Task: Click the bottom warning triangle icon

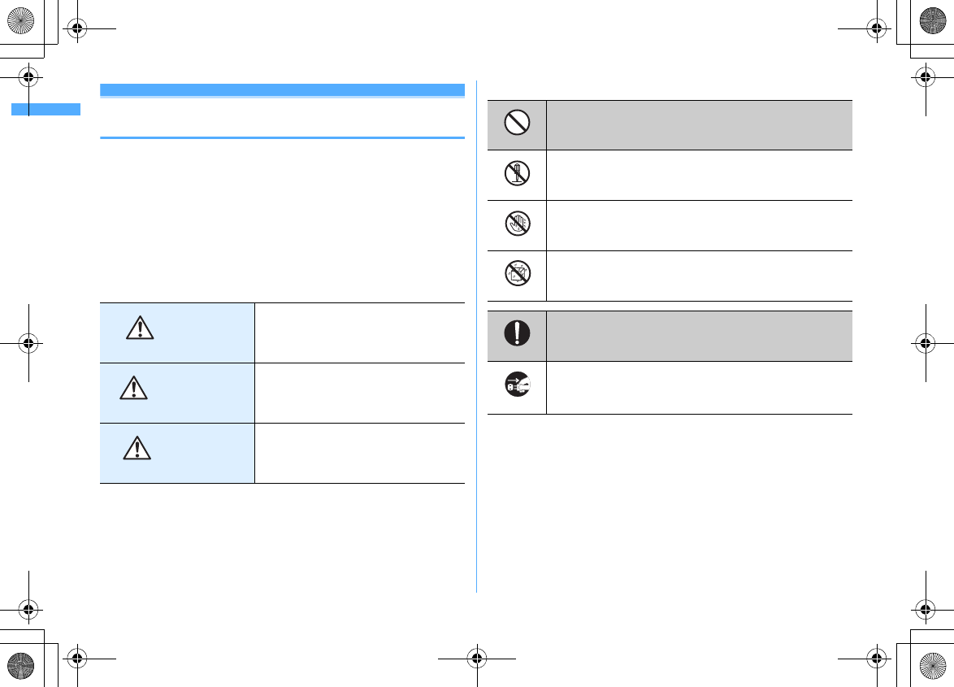Action: coord(137,447)
